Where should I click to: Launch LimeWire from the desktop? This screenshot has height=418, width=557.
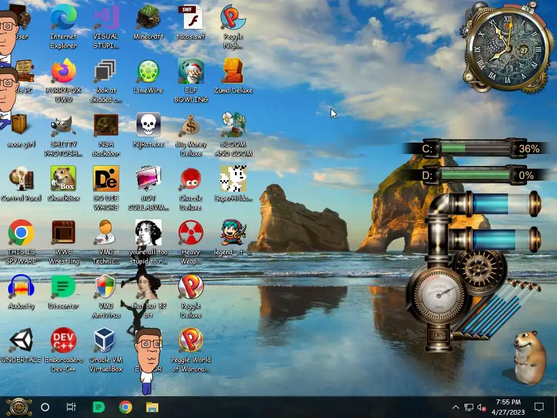point(148,71)
